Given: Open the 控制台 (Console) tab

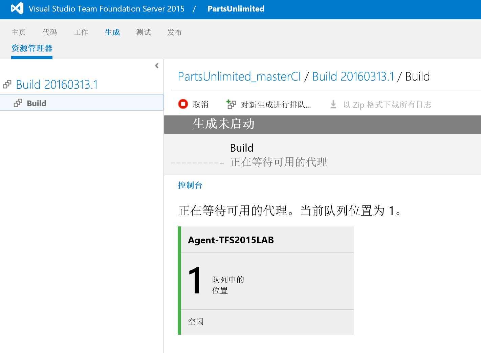Looking at the screenshot, I should pyautogui.click(x=190, y=185).
